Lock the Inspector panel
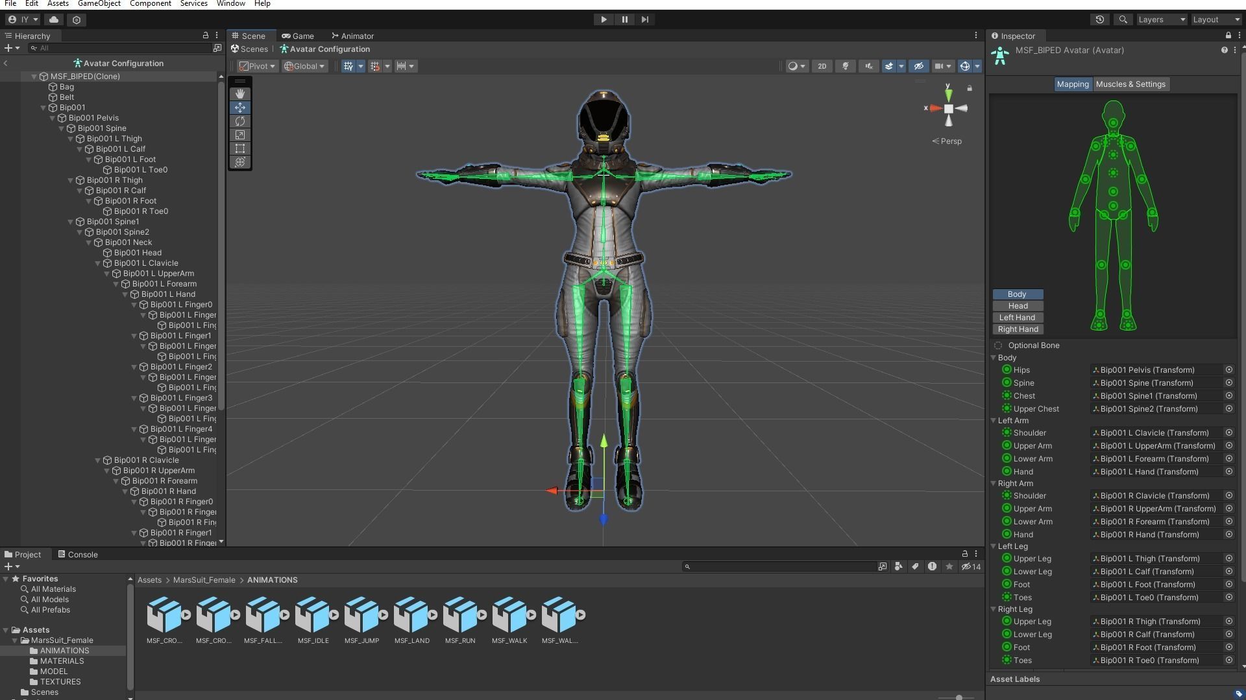Image resolution: width=1246 pixels, height=700 pixels. point(1228,36)
